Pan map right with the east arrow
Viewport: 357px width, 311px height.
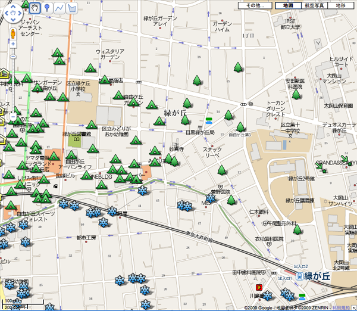point(21,13)
